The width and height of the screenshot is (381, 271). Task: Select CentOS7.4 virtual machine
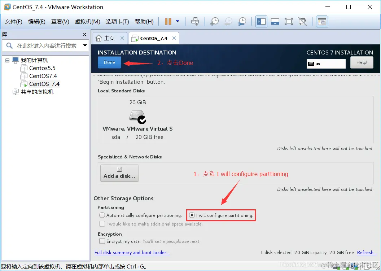tap(43, 76)
